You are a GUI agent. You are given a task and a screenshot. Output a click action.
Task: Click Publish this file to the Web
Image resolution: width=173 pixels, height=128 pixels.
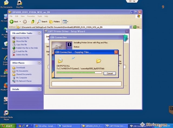pyautogui.click(x=27, y=48)
